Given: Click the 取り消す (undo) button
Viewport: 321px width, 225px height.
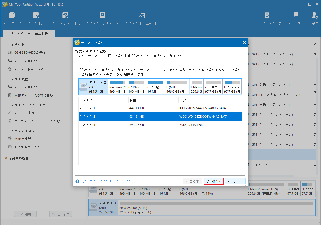Looking at the screenshot, I should point(60,214).
